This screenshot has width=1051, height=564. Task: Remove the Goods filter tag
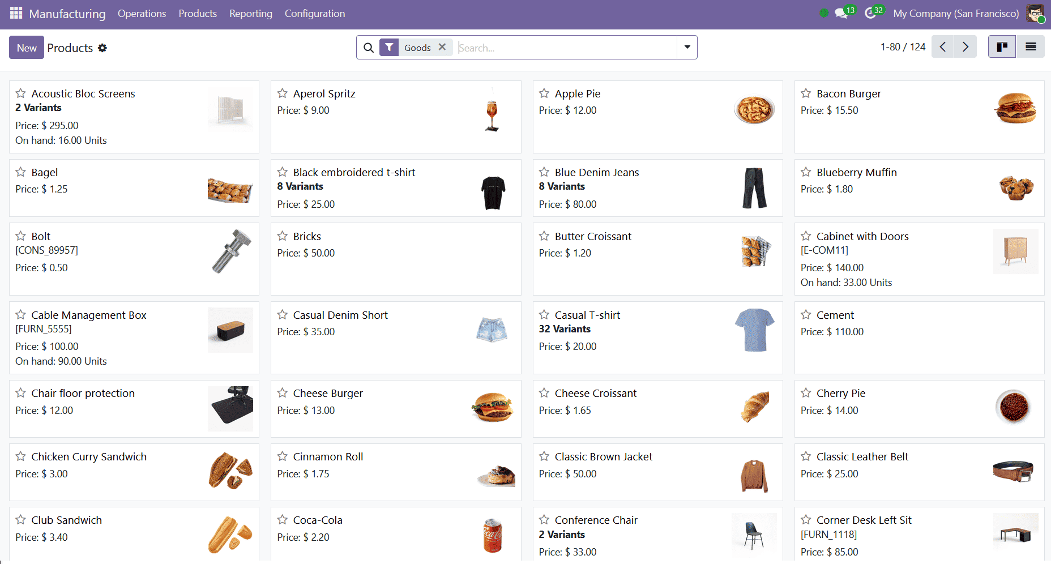click(442, 47)
